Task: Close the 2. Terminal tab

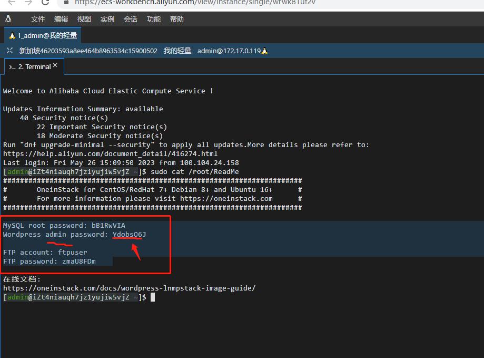Action: coord(55,66)
